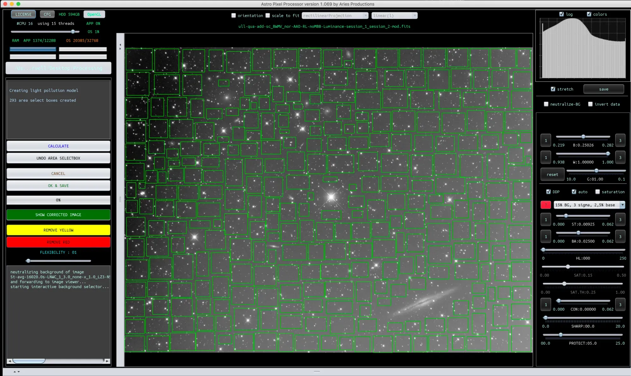Click scrollbar right arrow in the log panel
Image resolution: width=631 pixels, height=376 pixels.
point(107,361)
